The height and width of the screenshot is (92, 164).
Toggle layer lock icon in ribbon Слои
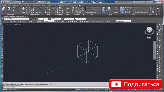point(129,8)
